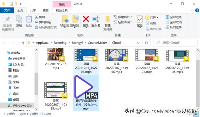Select the Move to (移动到) icon
The width and height of the screenshot is (200, 117).
tap(65, 19)
